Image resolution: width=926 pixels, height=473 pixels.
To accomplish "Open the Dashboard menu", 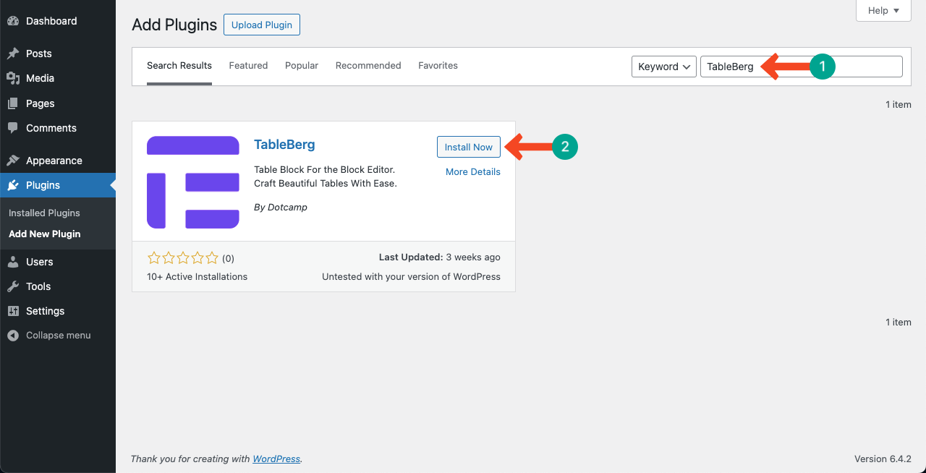I will (x=58, y=21).
